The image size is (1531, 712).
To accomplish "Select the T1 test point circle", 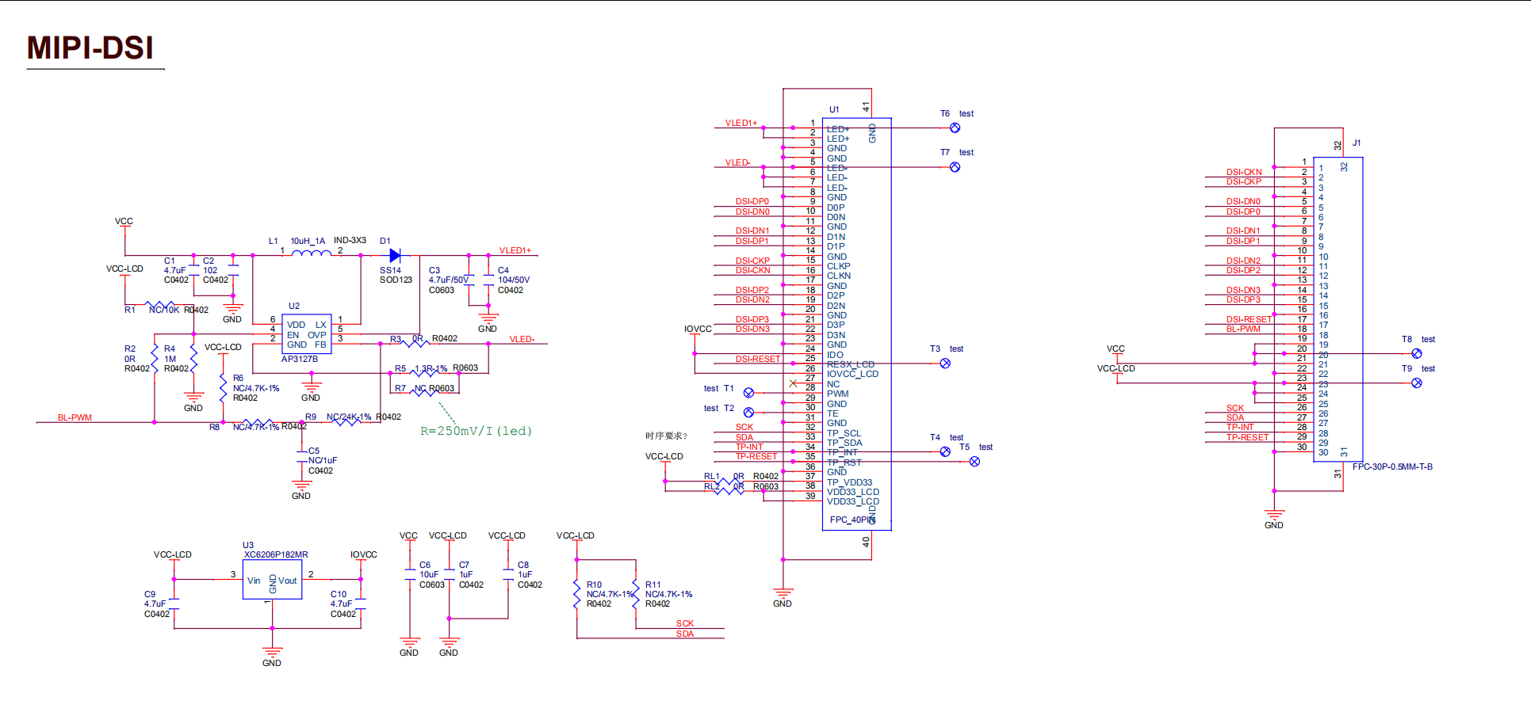I will tap(748, 393).
